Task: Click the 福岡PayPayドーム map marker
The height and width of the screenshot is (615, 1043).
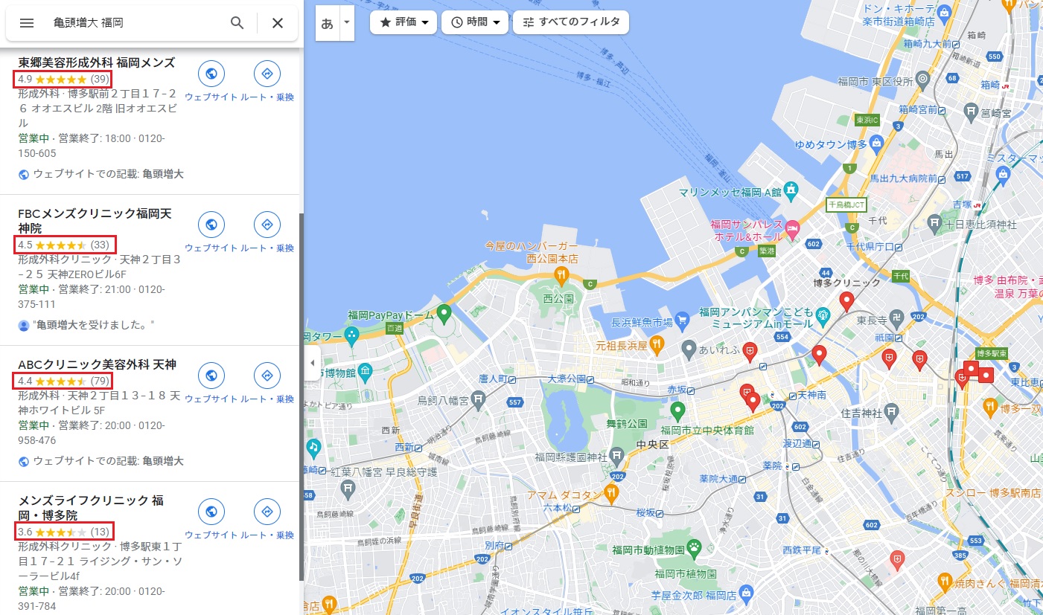Action: click(x=444, y=312)
